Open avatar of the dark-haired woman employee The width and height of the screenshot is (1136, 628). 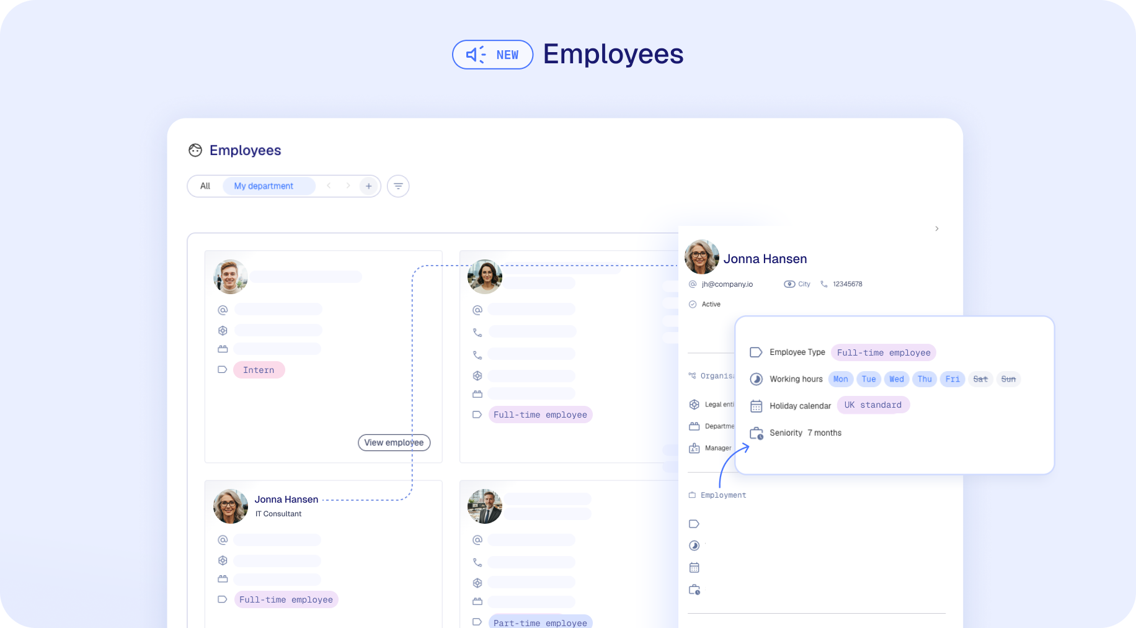pos(485,277)
